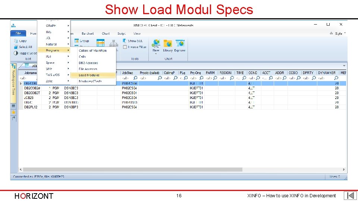Click the favorites star icon in sidebar
Viewport: 358px width, 201px height.
pyautogui.click(x=13, y=112)
